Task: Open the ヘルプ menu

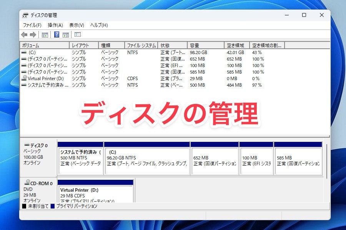Action: tap(98, 25)
